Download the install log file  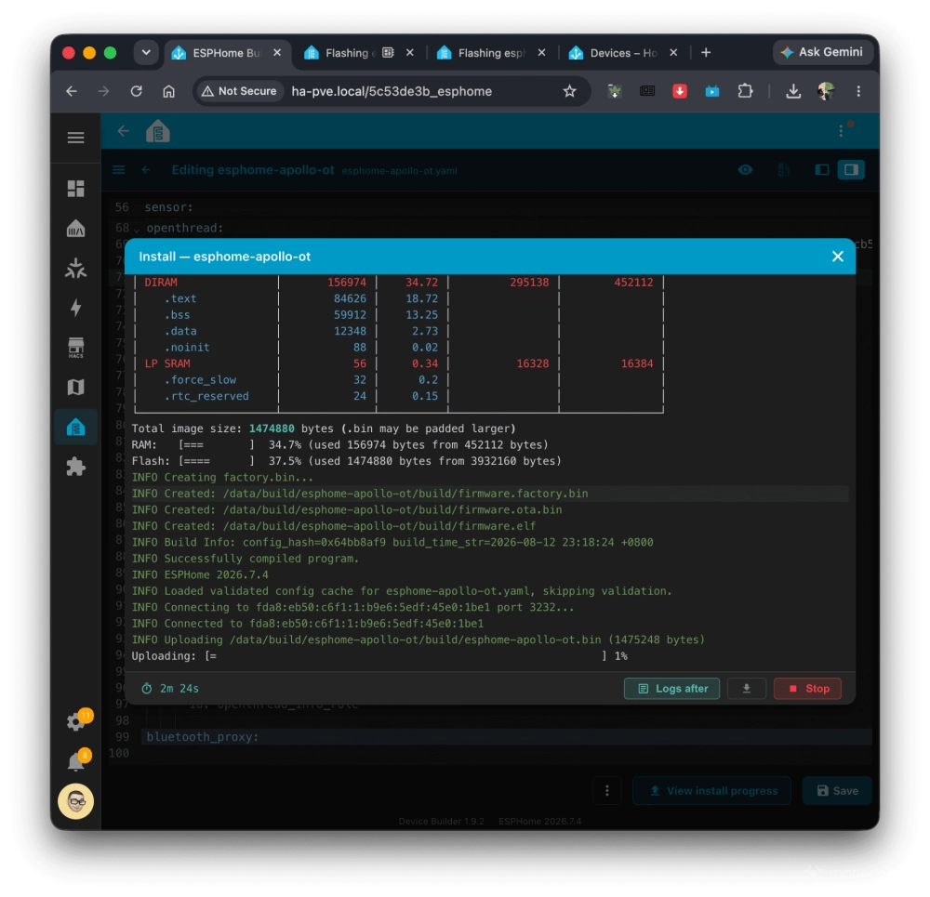[x=747, y=688]
